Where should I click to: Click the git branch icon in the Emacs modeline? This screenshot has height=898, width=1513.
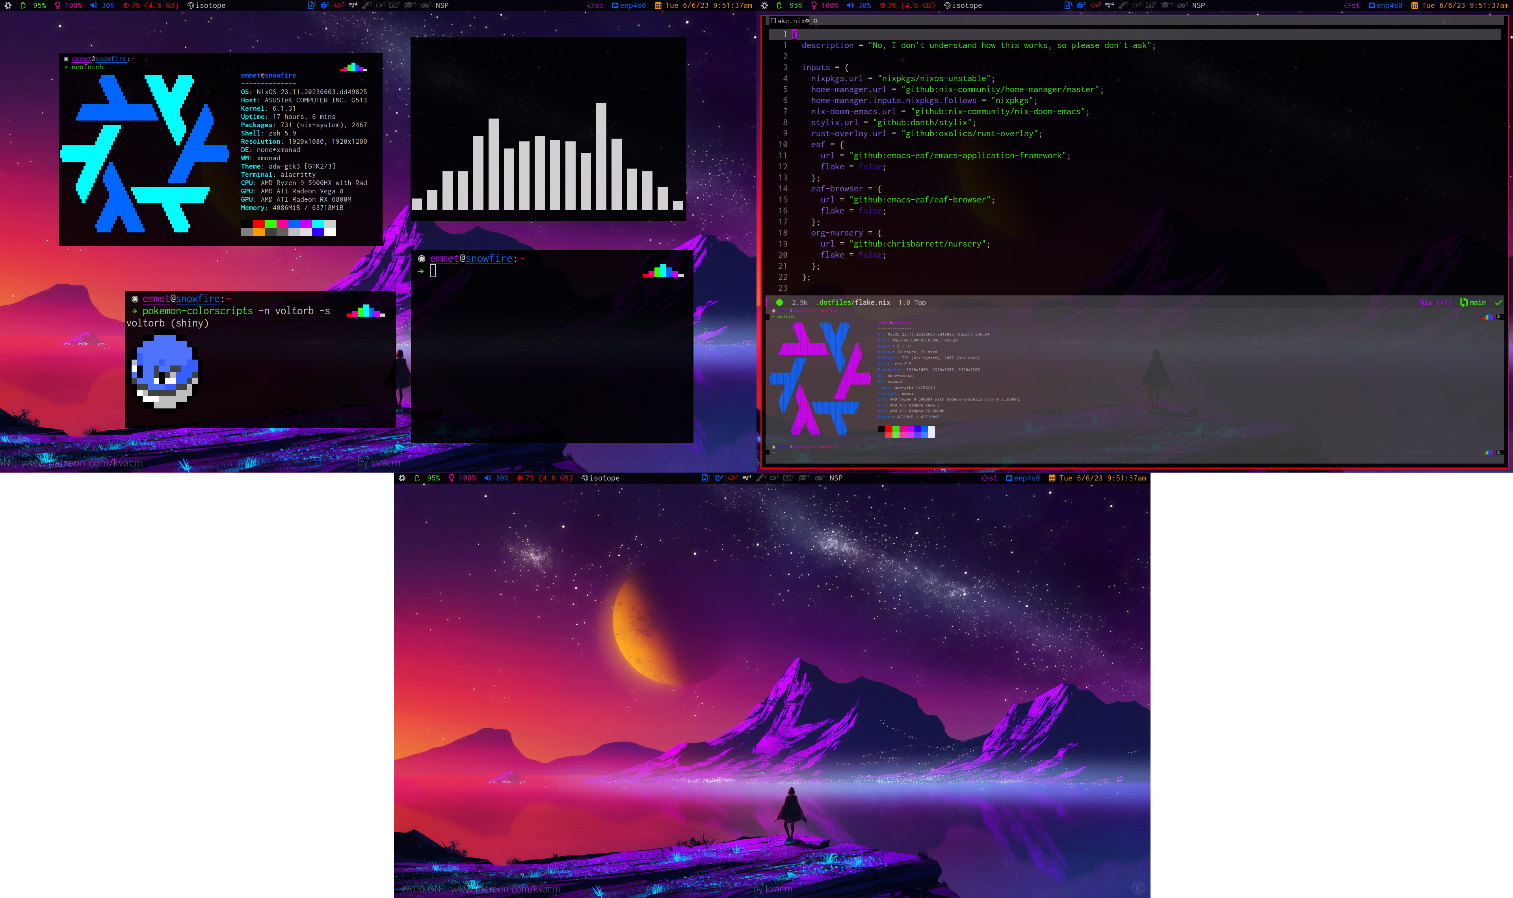(1463, 302)
